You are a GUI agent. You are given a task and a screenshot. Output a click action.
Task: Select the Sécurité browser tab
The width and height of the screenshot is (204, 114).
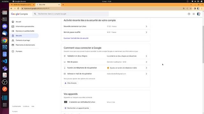(x=48, y=4)
